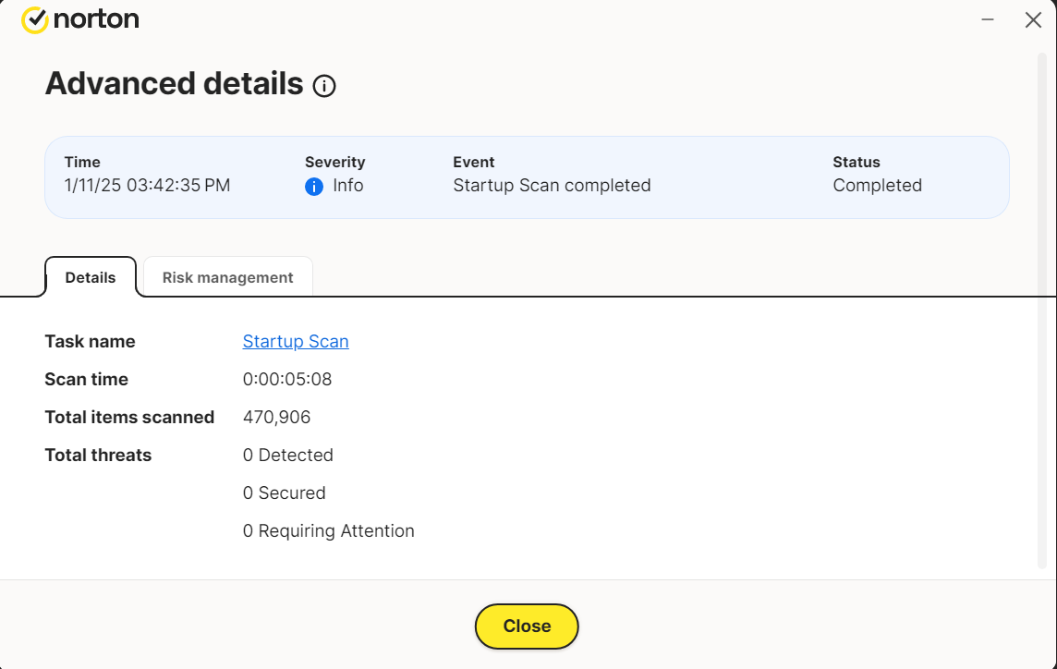This screenshot has height=669, width=1057.
Task: Click the 0 Requiring Attention line
Action: [x=328, y=530]
